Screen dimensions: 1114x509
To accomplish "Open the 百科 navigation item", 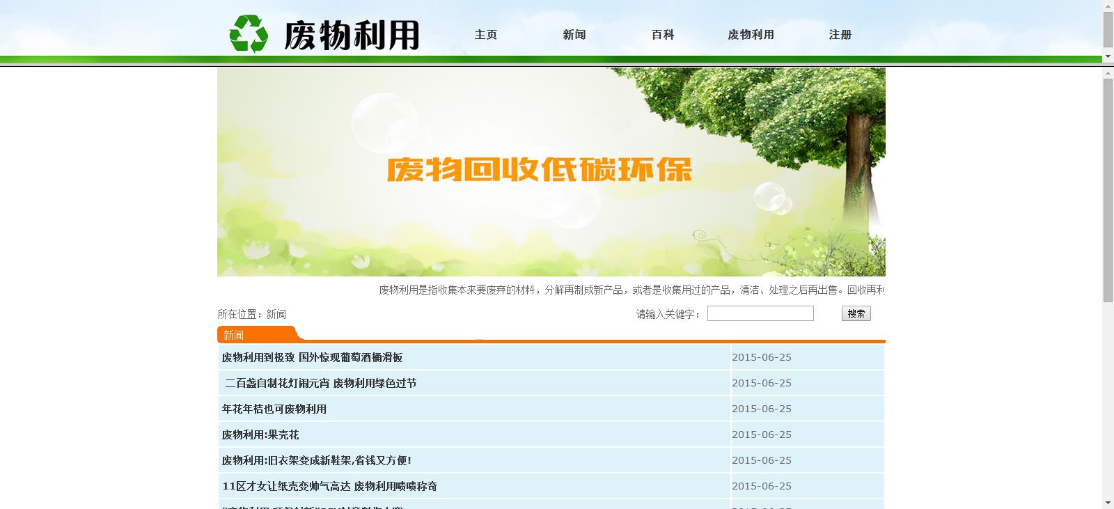I will tap(663, 35).
